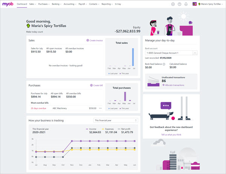Expand the This financial year selector
Screen dimensions: 226x174
[x=116, y=121]
